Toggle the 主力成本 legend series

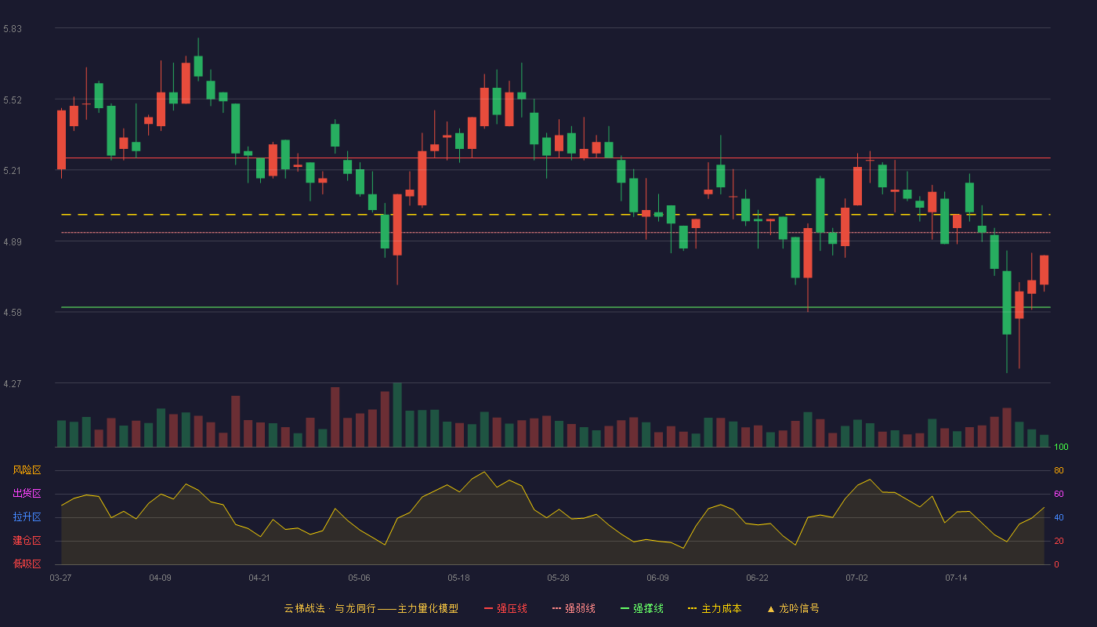point(715,608)
